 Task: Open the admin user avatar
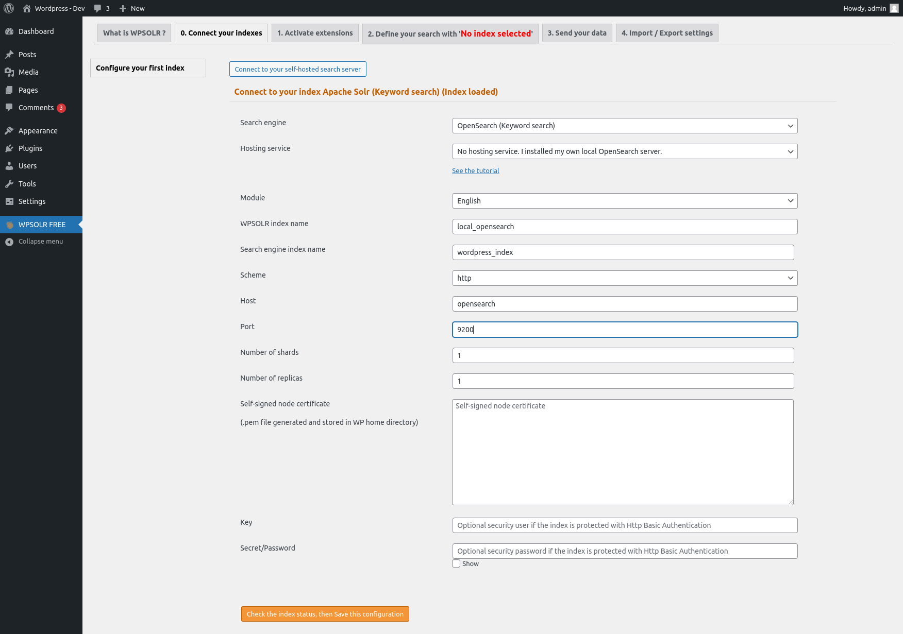pyautogui.click(x=894, y=8)
